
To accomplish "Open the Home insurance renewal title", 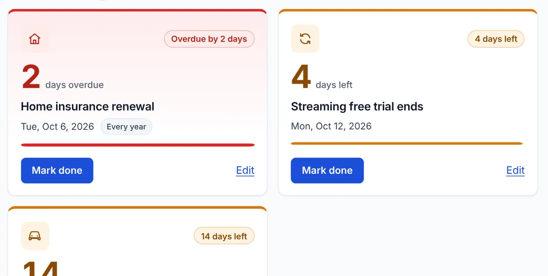I will tap(87, 106).
